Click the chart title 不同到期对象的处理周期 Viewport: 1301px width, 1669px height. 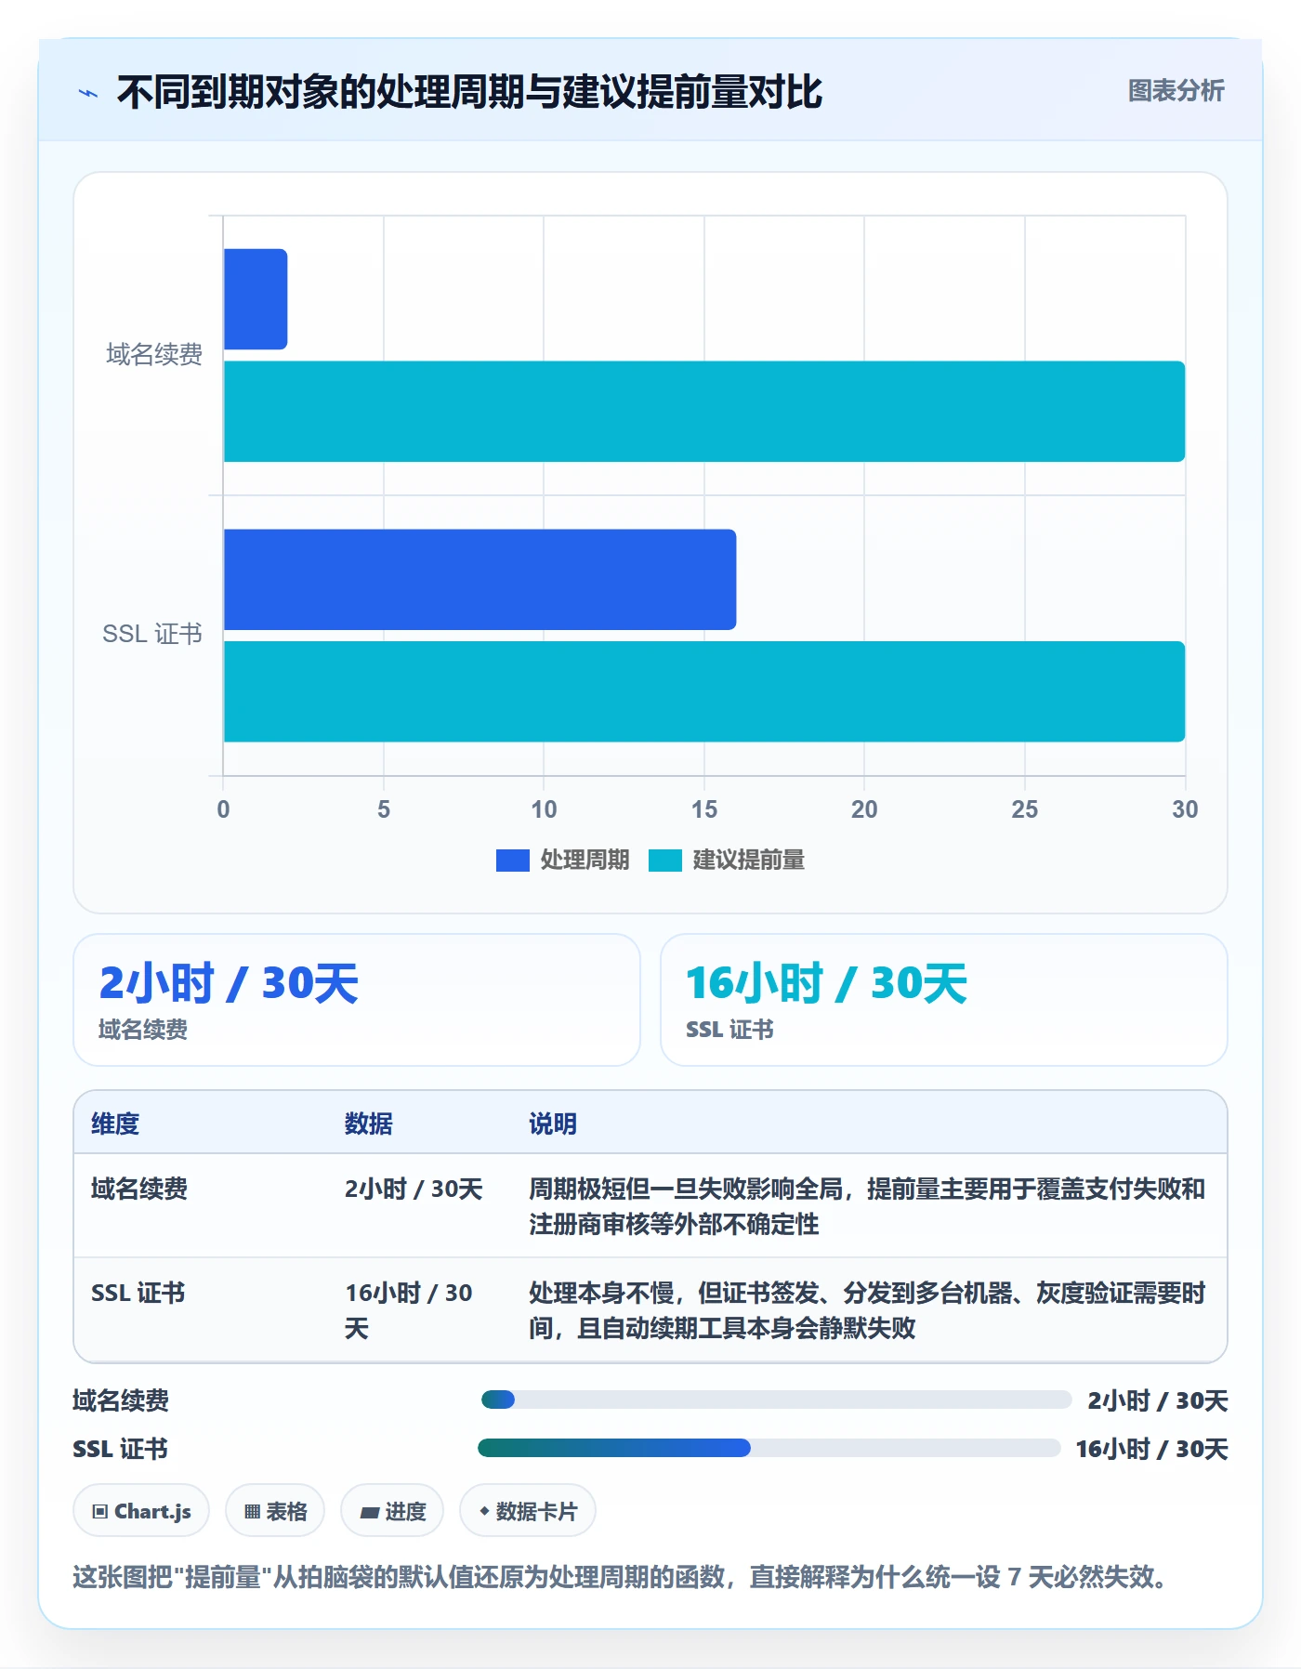pos(470,92)
